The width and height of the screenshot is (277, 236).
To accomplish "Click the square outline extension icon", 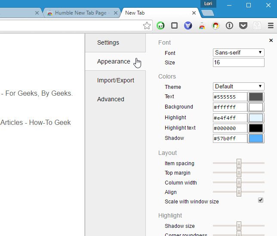I will (174, 26).
